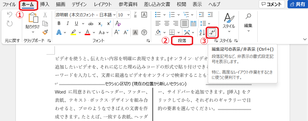Toggle show/hide editing marks button

pyautogui.click(x=212, y=32)
